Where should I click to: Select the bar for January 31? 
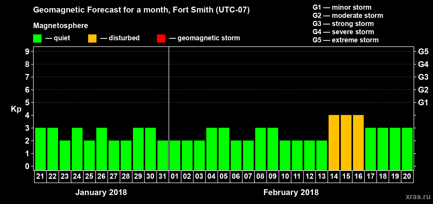tap(163, 155)
